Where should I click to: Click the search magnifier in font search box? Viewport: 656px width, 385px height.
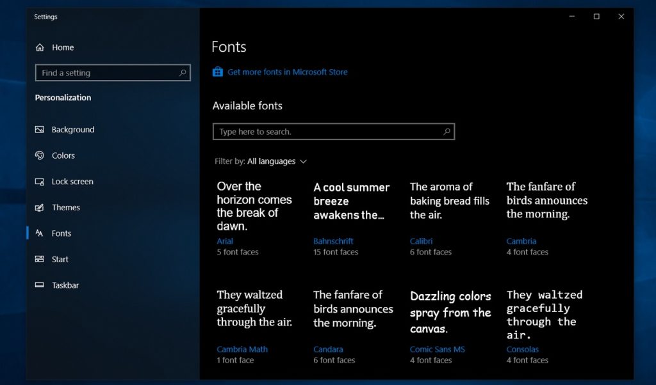coord(446,131)
